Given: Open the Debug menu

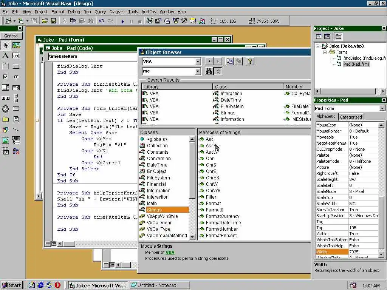Looking at the screenshot, I should pos(74,12).
